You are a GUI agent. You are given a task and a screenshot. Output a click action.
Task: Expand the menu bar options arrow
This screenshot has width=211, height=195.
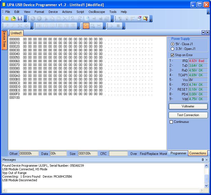(x=208, y=12)
